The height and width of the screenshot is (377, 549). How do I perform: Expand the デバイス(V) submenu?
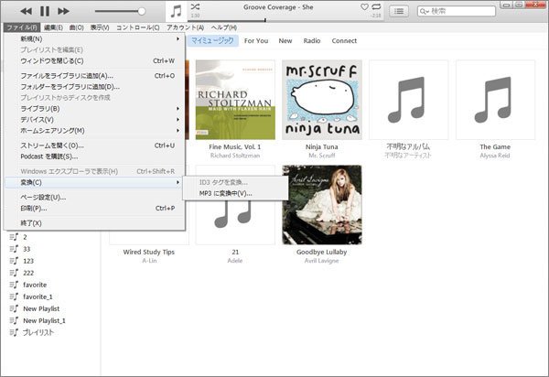tap(94, 120)
